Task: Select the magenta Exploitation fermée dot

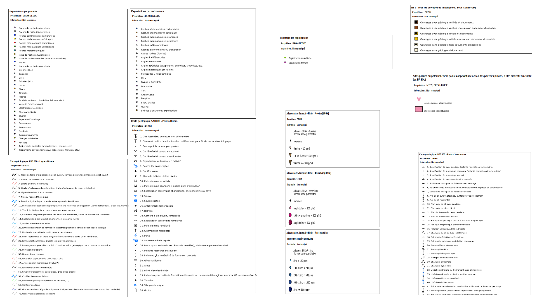Action: [285, 63]
